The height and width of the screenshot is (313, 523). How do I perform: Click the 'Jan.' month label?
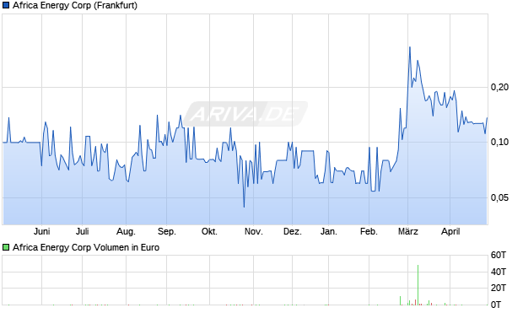coord(328,231)
